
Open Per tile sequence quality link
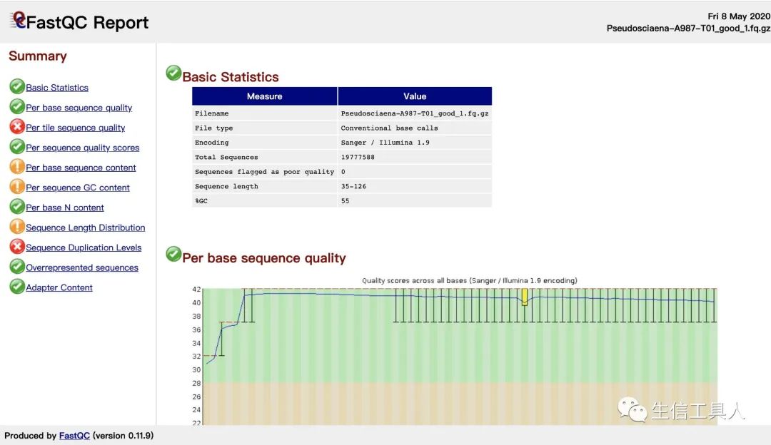point(75,128)
